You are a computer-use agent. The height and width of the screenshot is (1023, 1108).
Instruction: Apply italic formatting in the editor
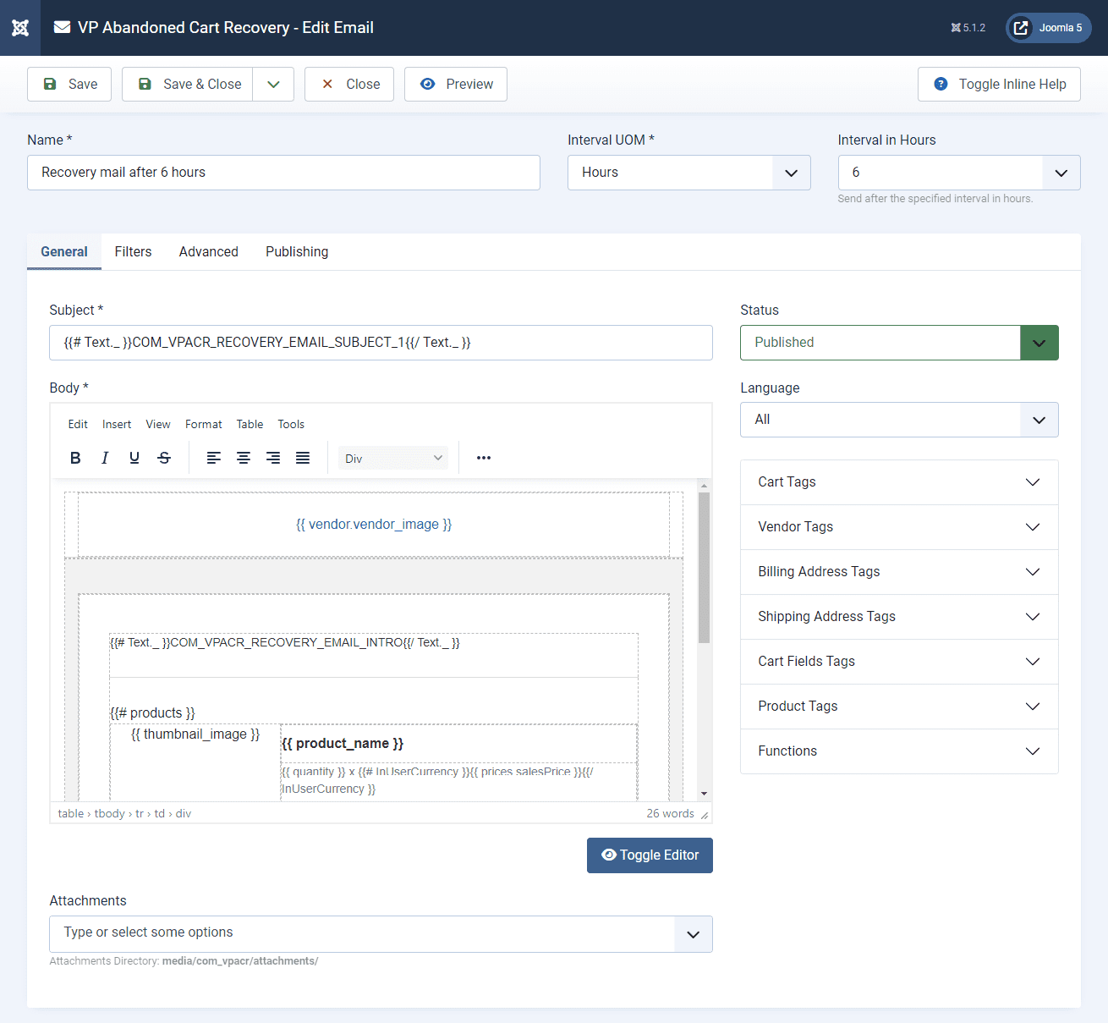coord(105,458)
